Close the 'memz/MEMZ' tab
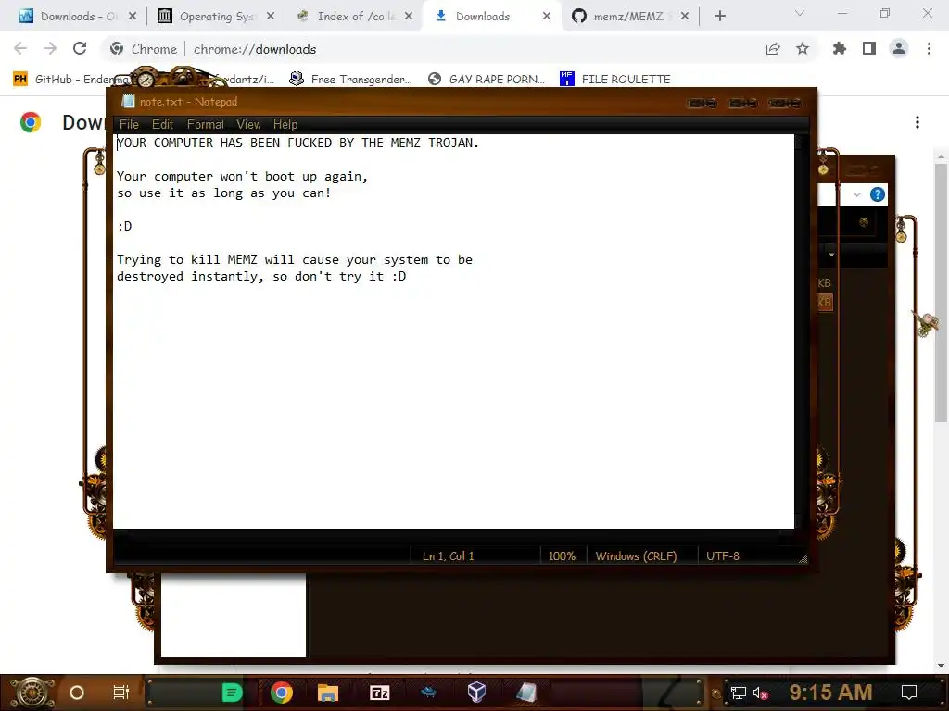This screenshot has width=949, height=711. click(x=685, y=17)
